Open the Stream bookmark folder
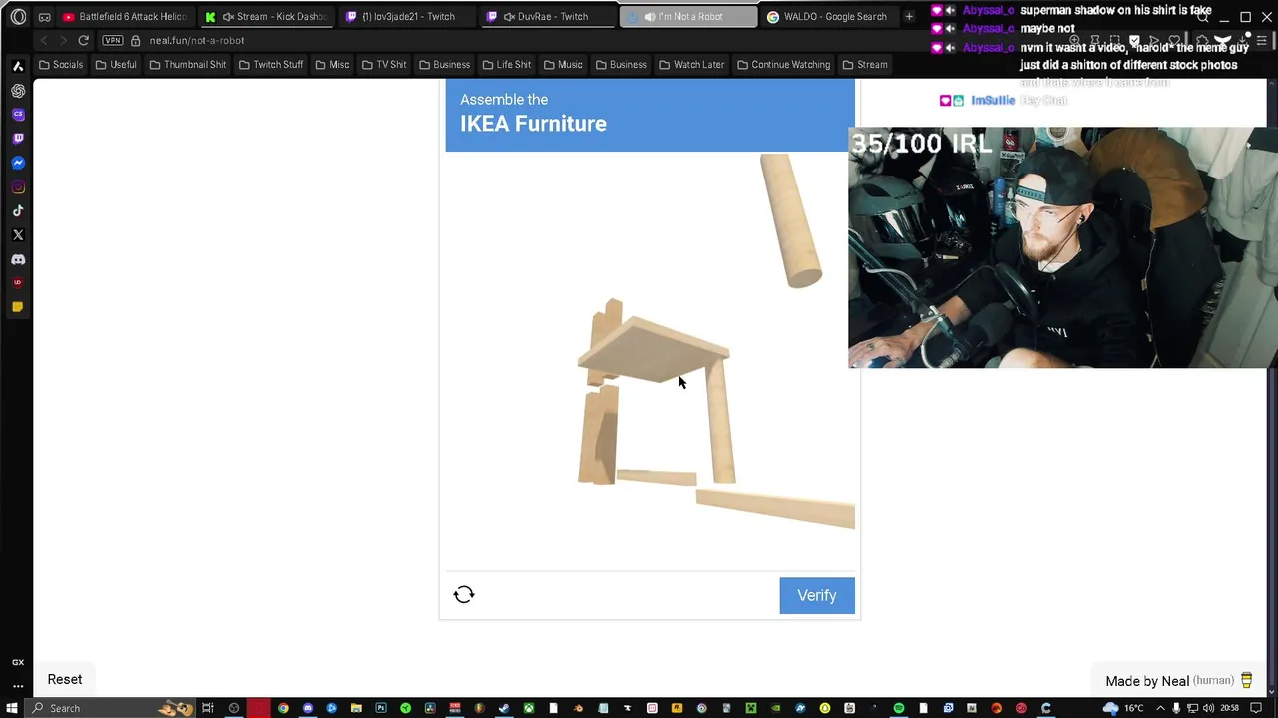 tap(865, 64)
